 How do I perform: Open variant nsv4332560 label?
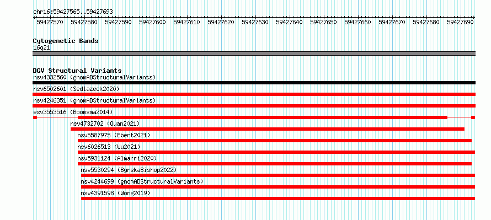pos(94,77)
